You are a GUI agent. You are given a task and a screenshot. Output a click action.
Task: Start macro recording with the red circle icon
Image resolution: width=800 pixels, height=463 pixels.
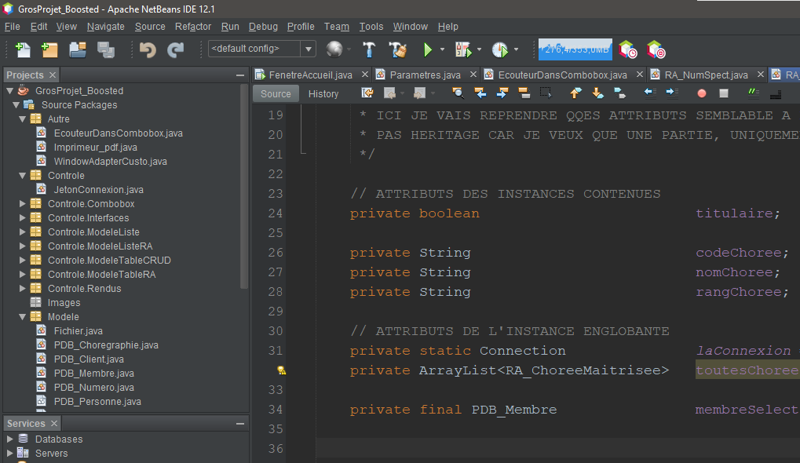pos(703,93)
